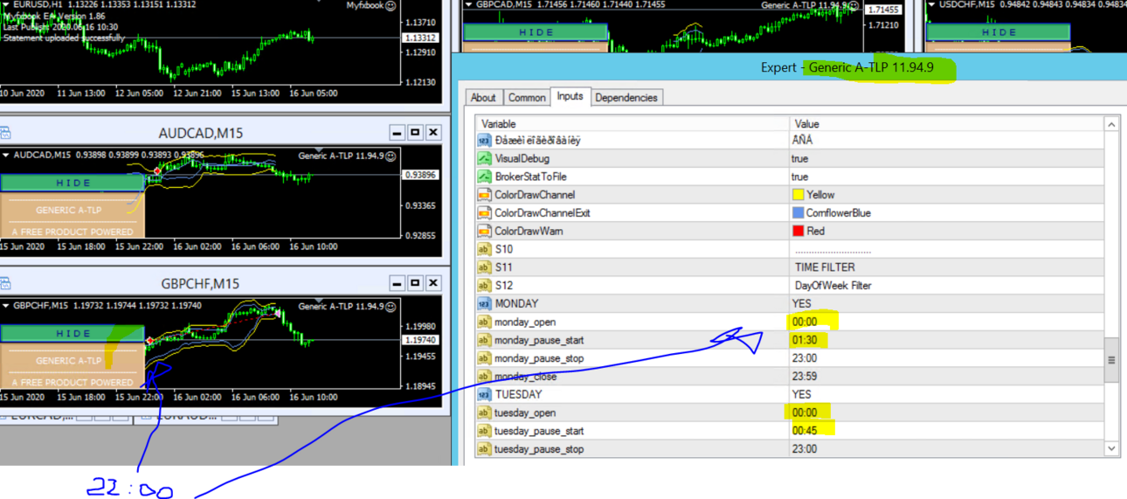Pick the Red swatch for ColorDrawWarn

tap(798, 232)
